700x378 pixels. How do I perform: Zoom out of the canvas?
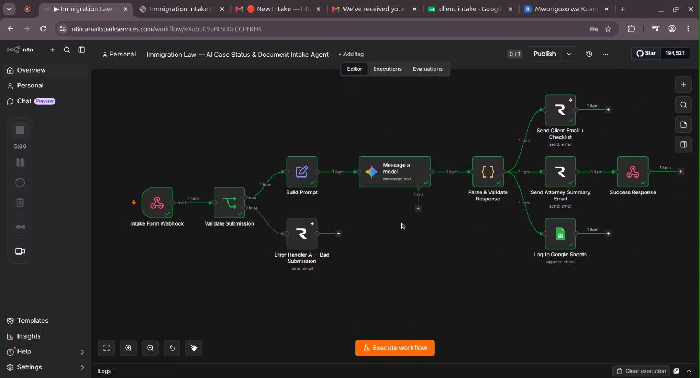pos(150,348)
